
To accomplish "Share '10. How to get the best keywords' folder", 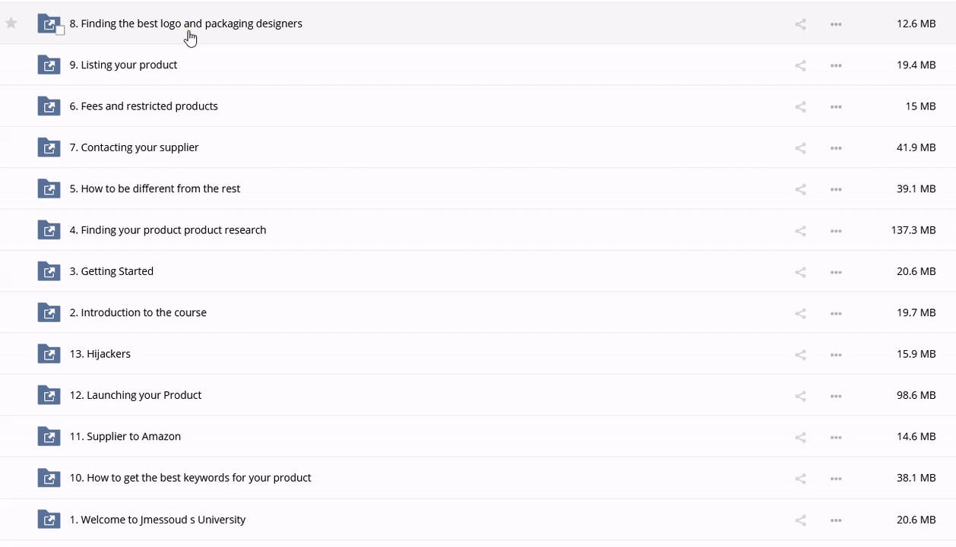I will pyautogui.click(x=800, y=479).
